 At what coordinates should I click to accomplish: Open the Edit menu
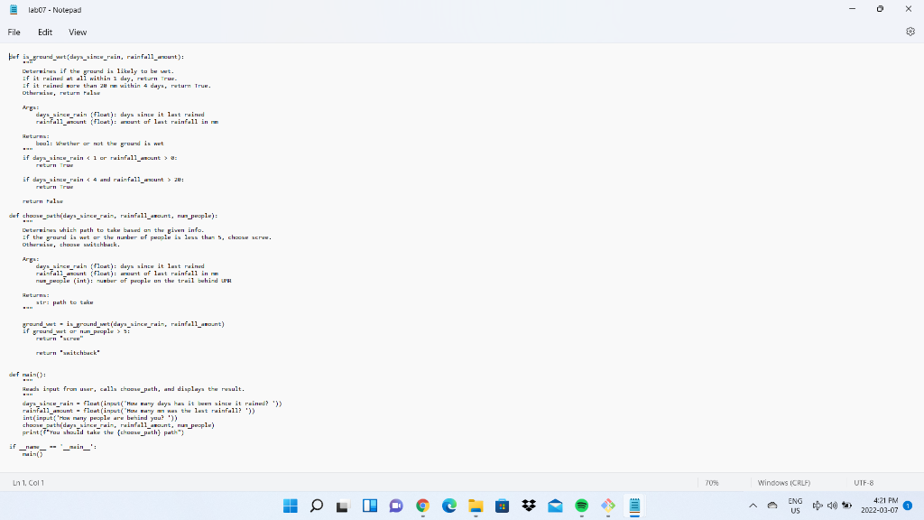click(44, 32)
